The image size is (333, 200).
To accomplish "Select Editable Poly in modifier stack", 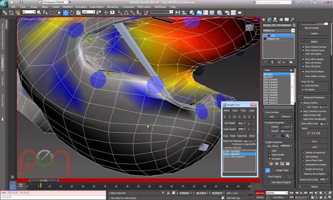I will click(273, 39).
